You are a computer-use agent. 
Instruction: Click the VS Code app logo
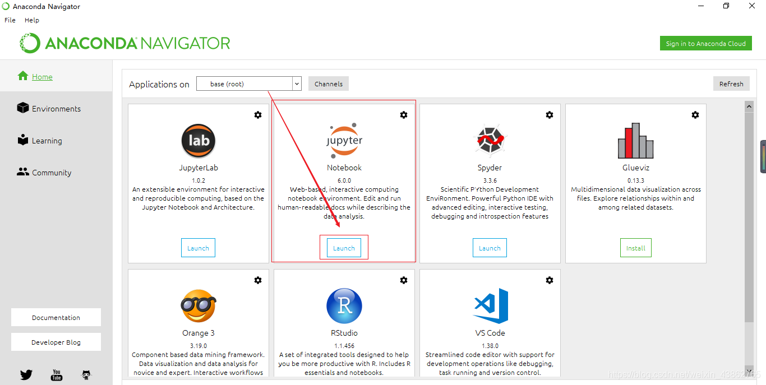click(491, 306)
